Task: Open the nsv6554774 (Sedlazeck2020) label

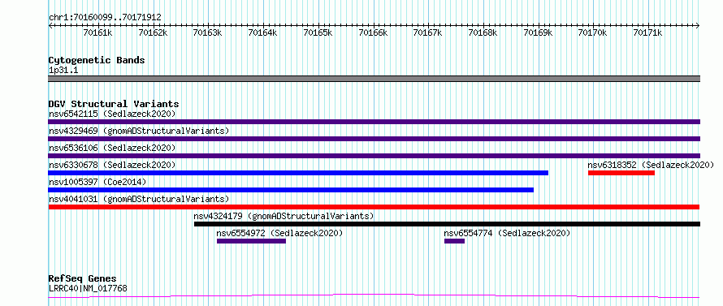Action: coord(507,233)
